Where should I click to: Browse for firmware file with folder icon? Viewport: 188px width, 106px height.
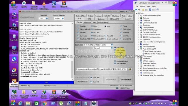130,69
